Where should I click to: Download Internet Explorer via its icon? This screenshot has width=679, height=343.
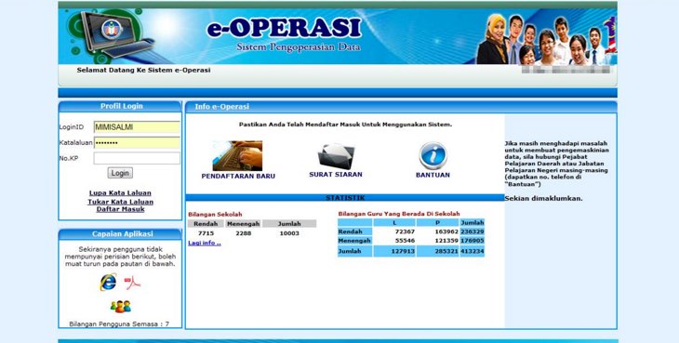(108, 283)
